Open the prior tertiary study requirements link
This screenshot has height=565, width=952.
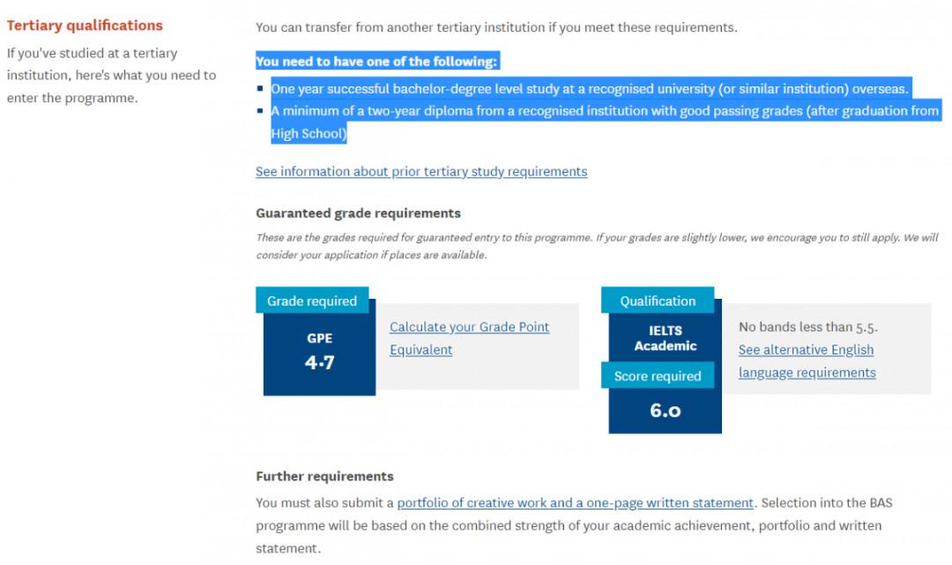421,172
